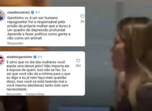Open the claudiocastrorj username profile link
This screenshot has width=152, height=111.
[x=19, y=12]
